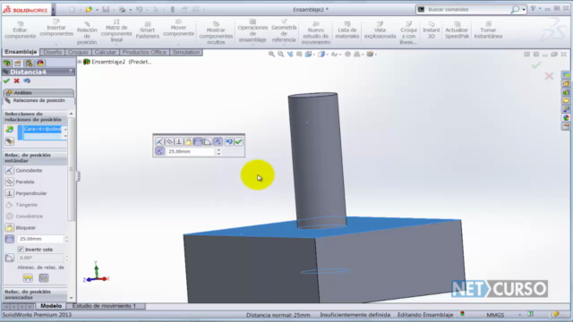Toggle flip dimension button in popup toolbar
This screenshot has height=322, width=573.
[159, 151]
